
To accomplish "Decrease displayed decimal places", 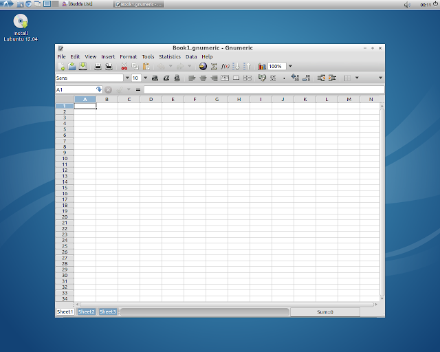I will (306, 78).
